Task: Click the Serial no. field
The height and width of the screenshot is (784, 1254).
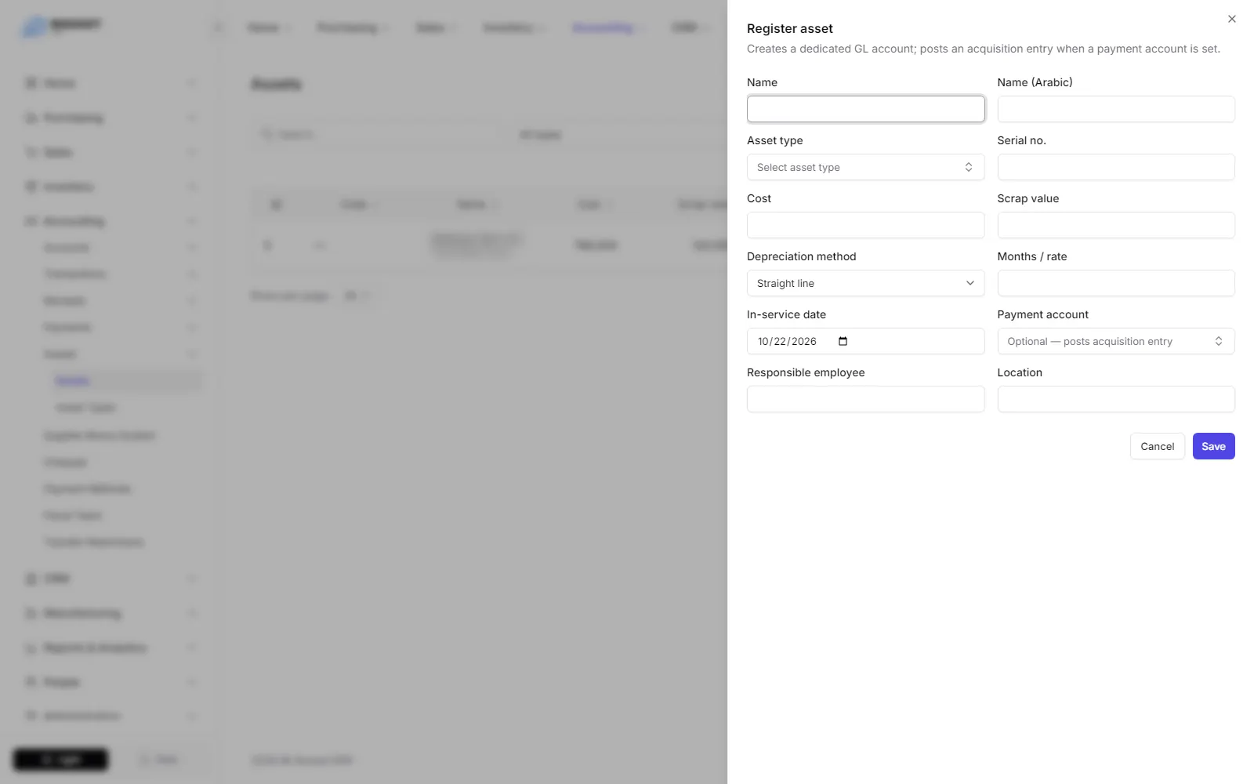Action: click(1115, 167)
